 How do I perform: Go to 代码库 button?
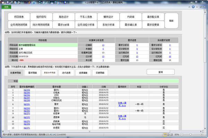click(131, 17)
